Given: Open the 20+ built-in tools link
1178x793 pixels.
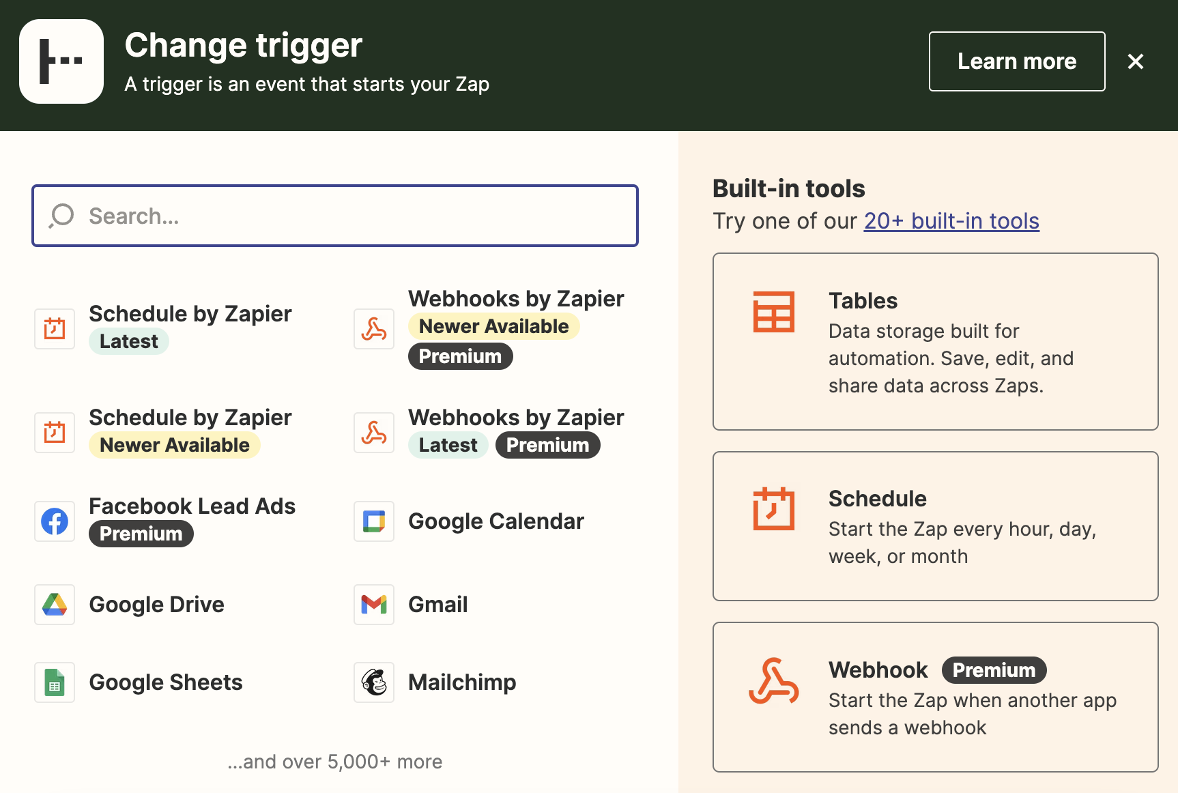Looking at the screenshot, I should coord(951,221).
